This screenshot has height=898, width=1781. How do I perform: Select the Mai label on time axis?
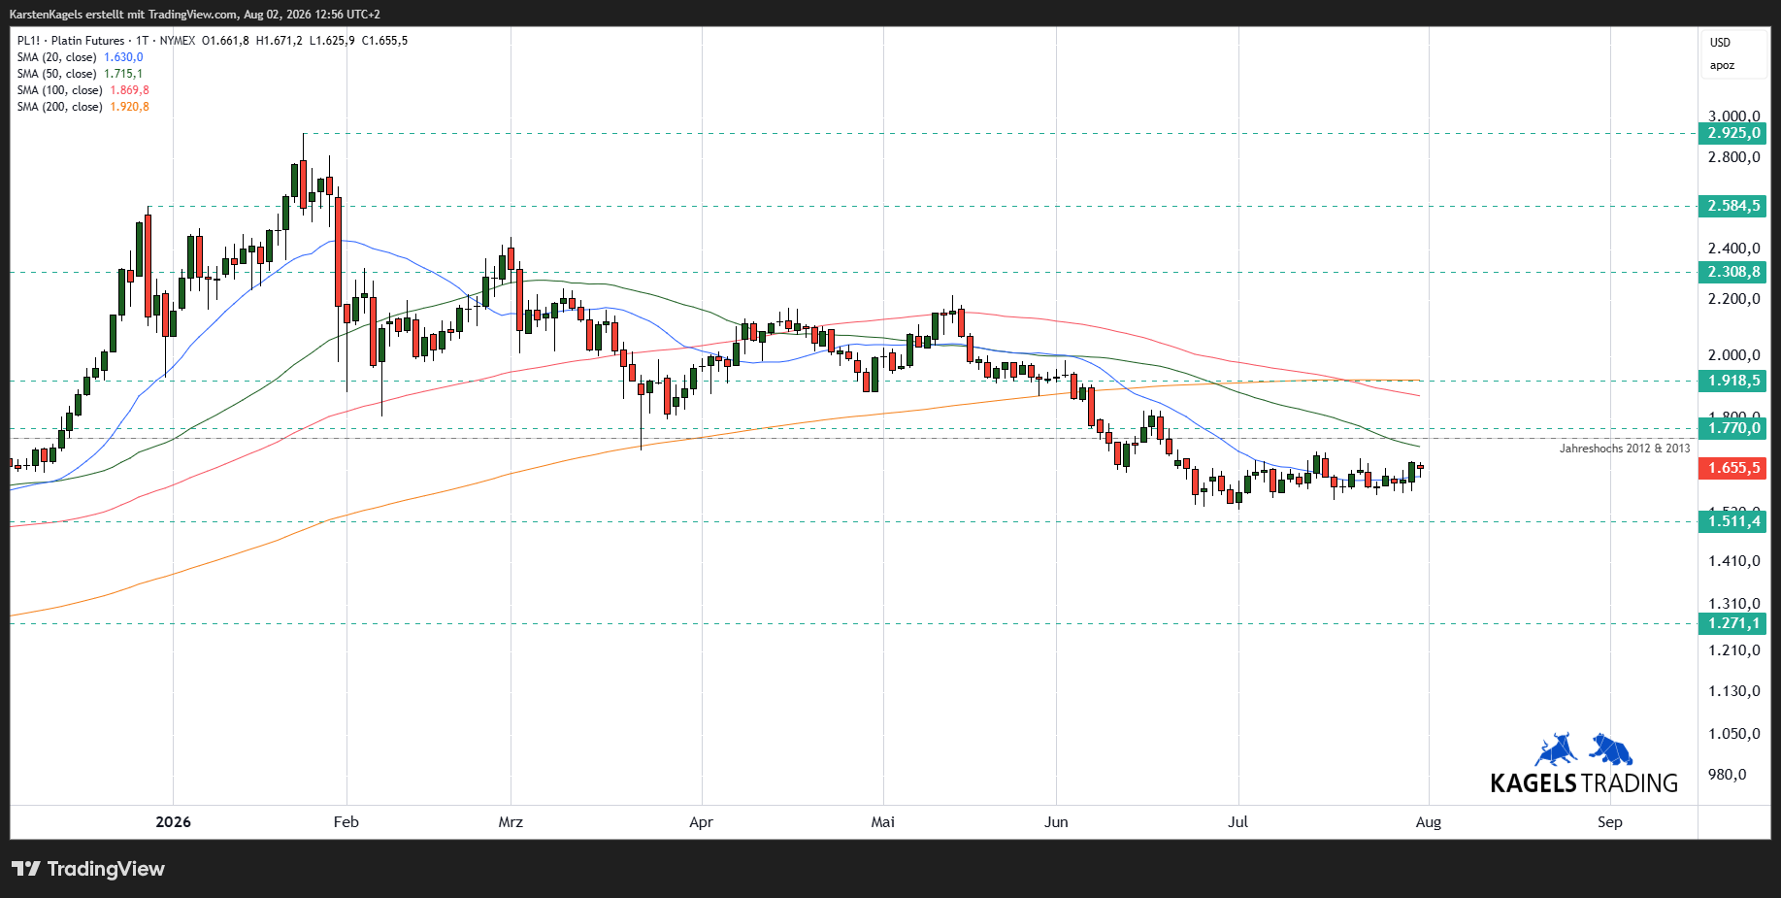tap(883, 822)
